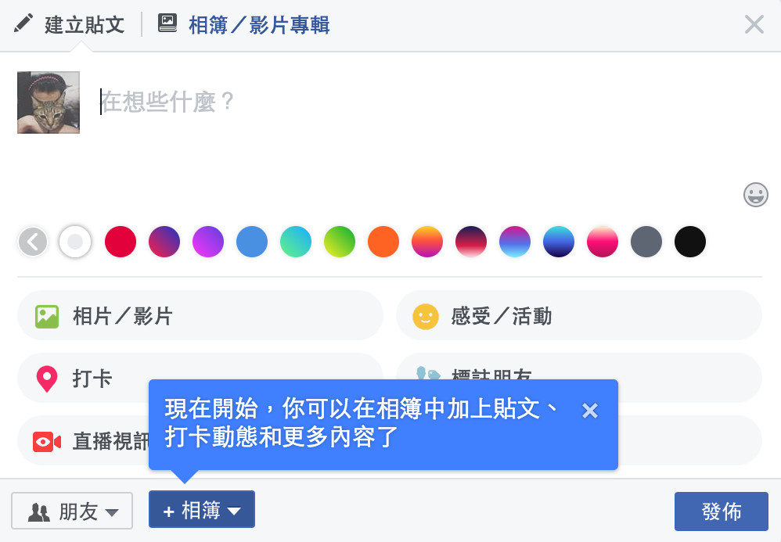Click the left arrow to collapse background colors
The height and width of the screenshot is (542, 781).
coord(33,242)
